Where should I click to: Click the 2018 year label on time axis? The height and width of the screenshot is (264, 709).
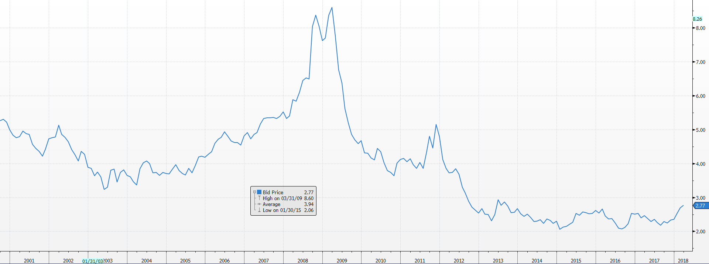pos(683,261)
